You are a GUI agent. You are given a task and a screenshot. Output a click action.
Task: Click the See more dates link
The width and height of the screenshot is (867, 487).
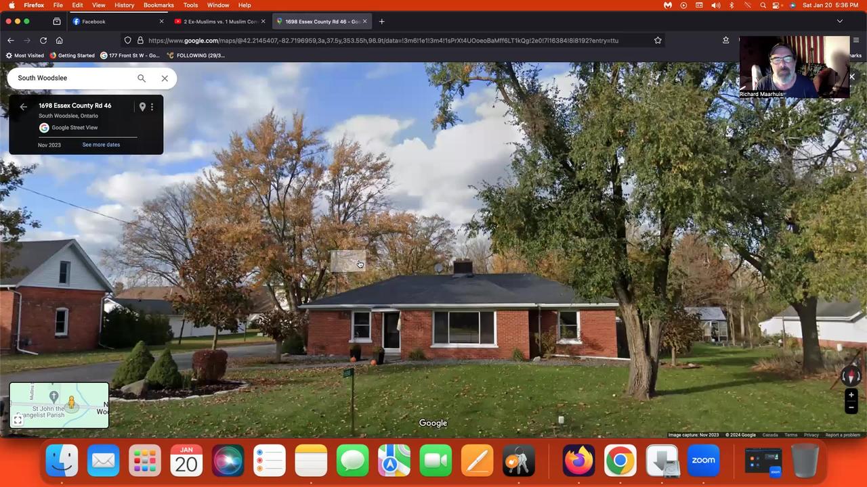tap(101, 145)
